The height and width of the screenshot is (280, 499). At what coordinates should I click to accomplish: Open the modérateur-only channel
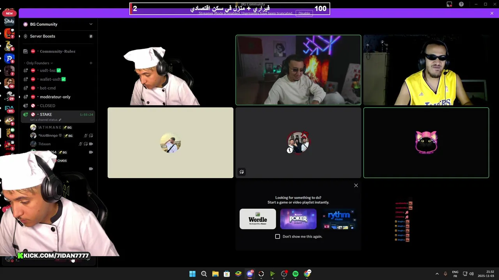coord(58,97)
